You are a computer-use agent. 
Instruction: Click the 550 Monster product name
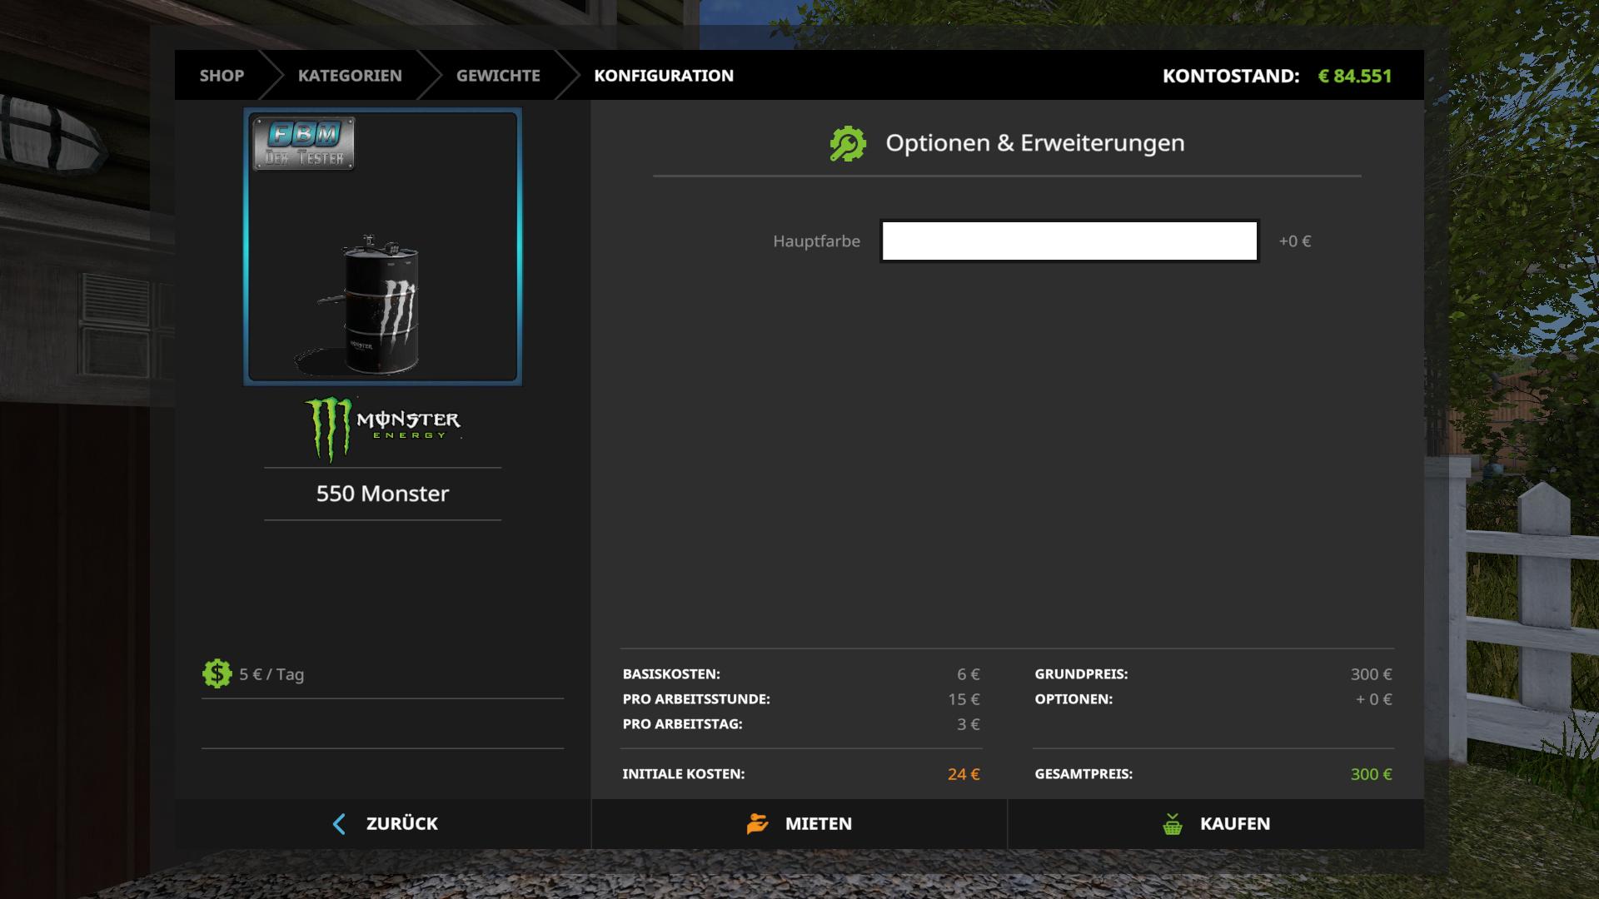coord(382,494)
